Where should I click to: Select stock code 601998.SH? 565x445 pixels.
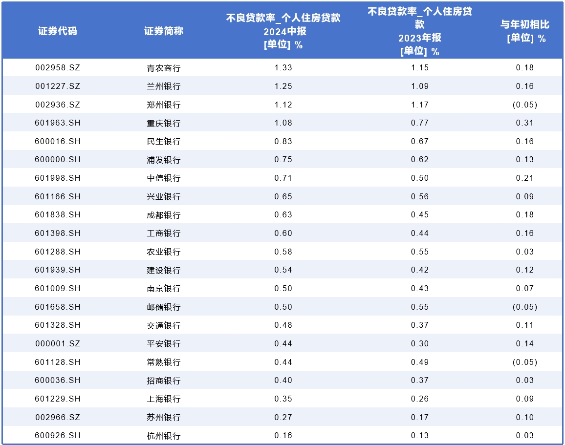pyautogui.click(x=58, y=178)
